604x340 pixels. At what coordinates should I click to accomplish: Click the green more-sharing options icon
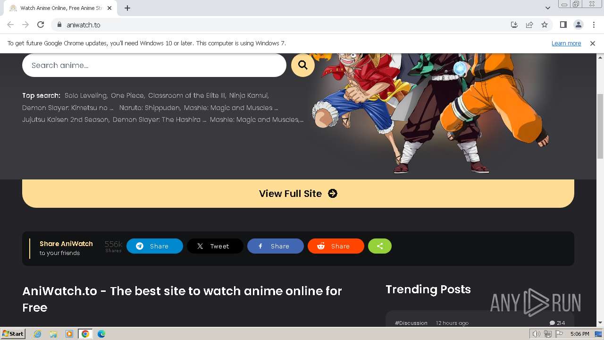pyautogui.click(x=380, y=246)
